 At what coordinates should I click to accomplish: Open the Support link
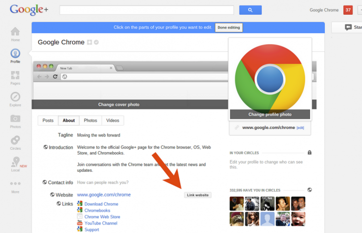coord(91,230)
